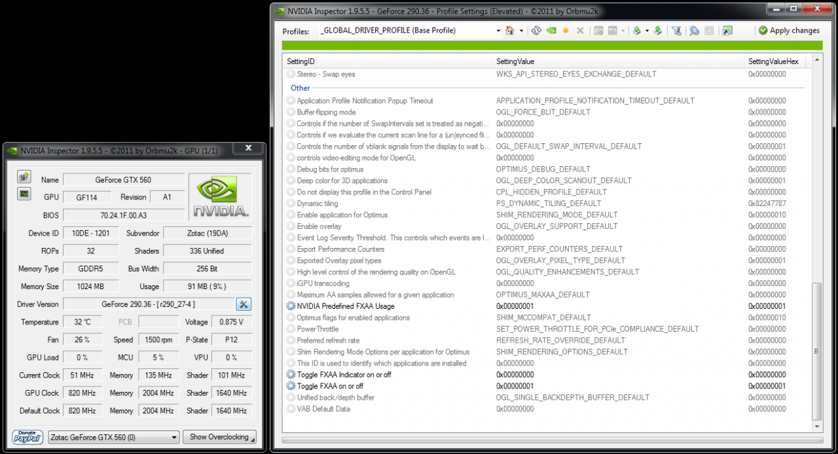This screenshot has width=838, height=454.
Task: Select the Enable overlay setting
Action: coord(545,226)
